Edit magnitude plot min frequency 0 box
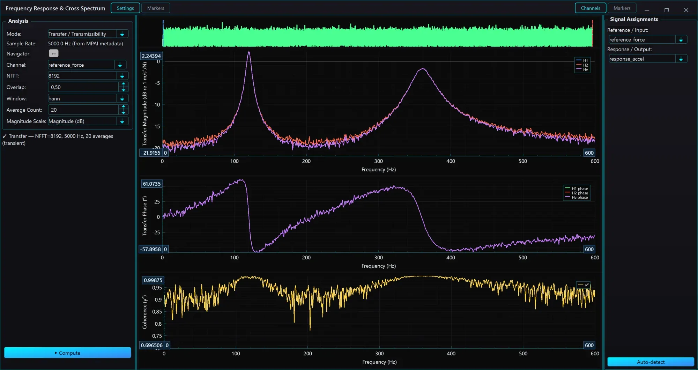The image size is (698, 370). (165, 153)
